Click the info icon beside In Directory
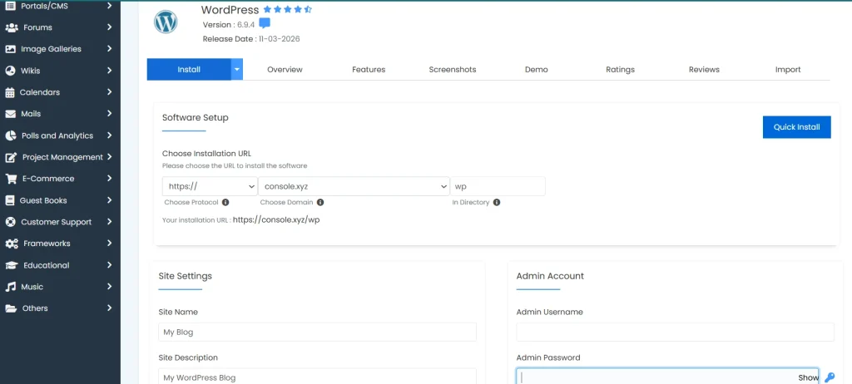Viewport: 852px width, 384px height. [x=497, y=202]
